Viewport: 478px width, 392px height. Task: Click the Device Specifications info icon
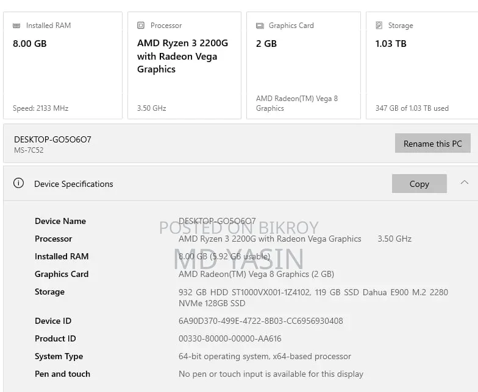(18, 183)
